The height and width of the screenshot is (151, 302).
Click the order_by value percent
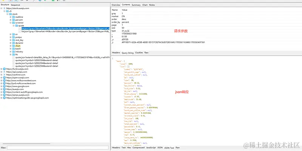tap(125, 22)
